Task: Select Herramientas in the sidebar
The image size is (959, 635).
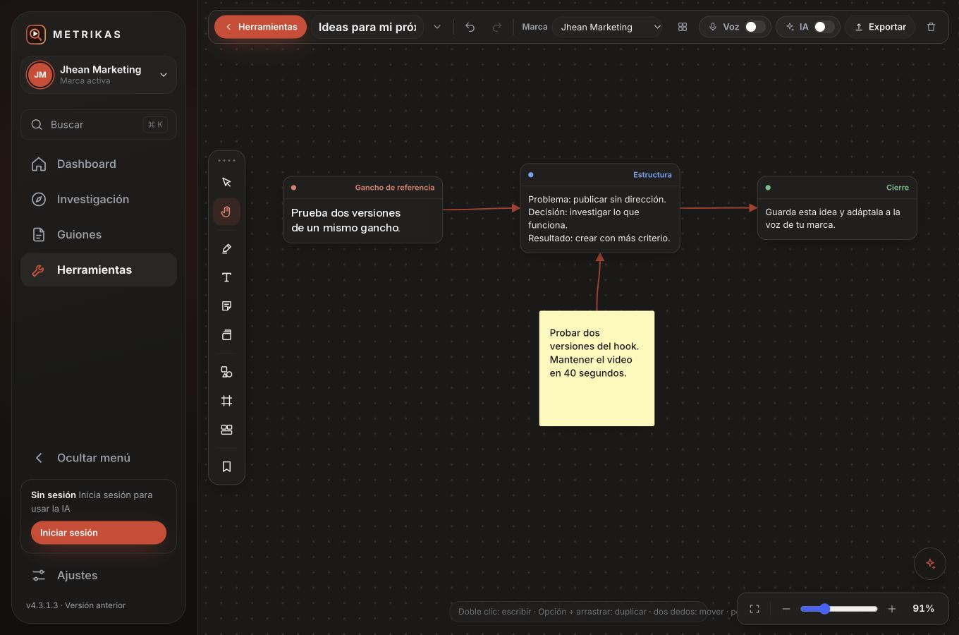Action: coord(99,270)
